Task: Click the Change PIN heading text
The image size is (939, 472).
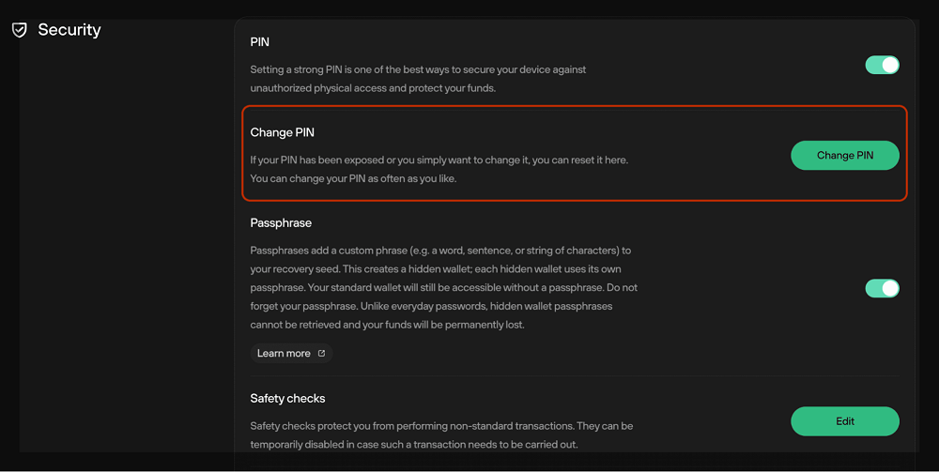Action: (x=282, y=132)
